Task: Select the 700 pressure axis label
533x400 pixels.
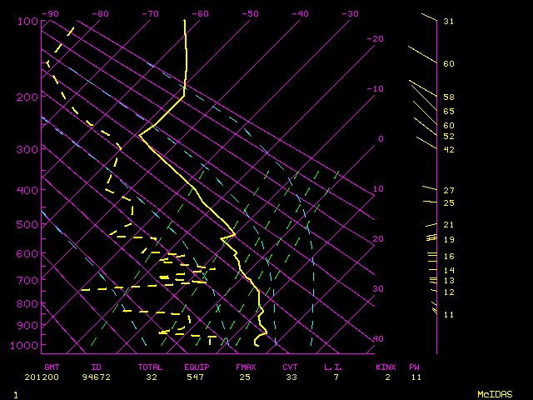Action: tap(27, 281)
